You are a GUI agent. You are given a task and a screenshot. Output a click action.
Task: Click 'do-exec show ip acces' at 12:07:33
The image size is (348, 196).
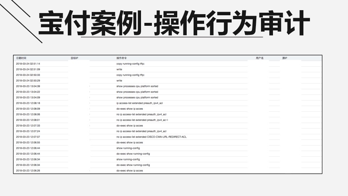tap(130, 126)
